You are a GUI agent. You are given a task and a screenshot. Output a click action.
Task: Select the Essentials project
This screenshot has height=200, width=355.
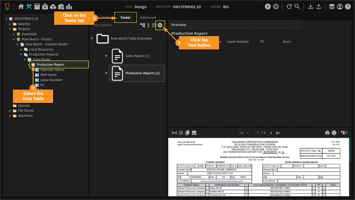[29, 34]
